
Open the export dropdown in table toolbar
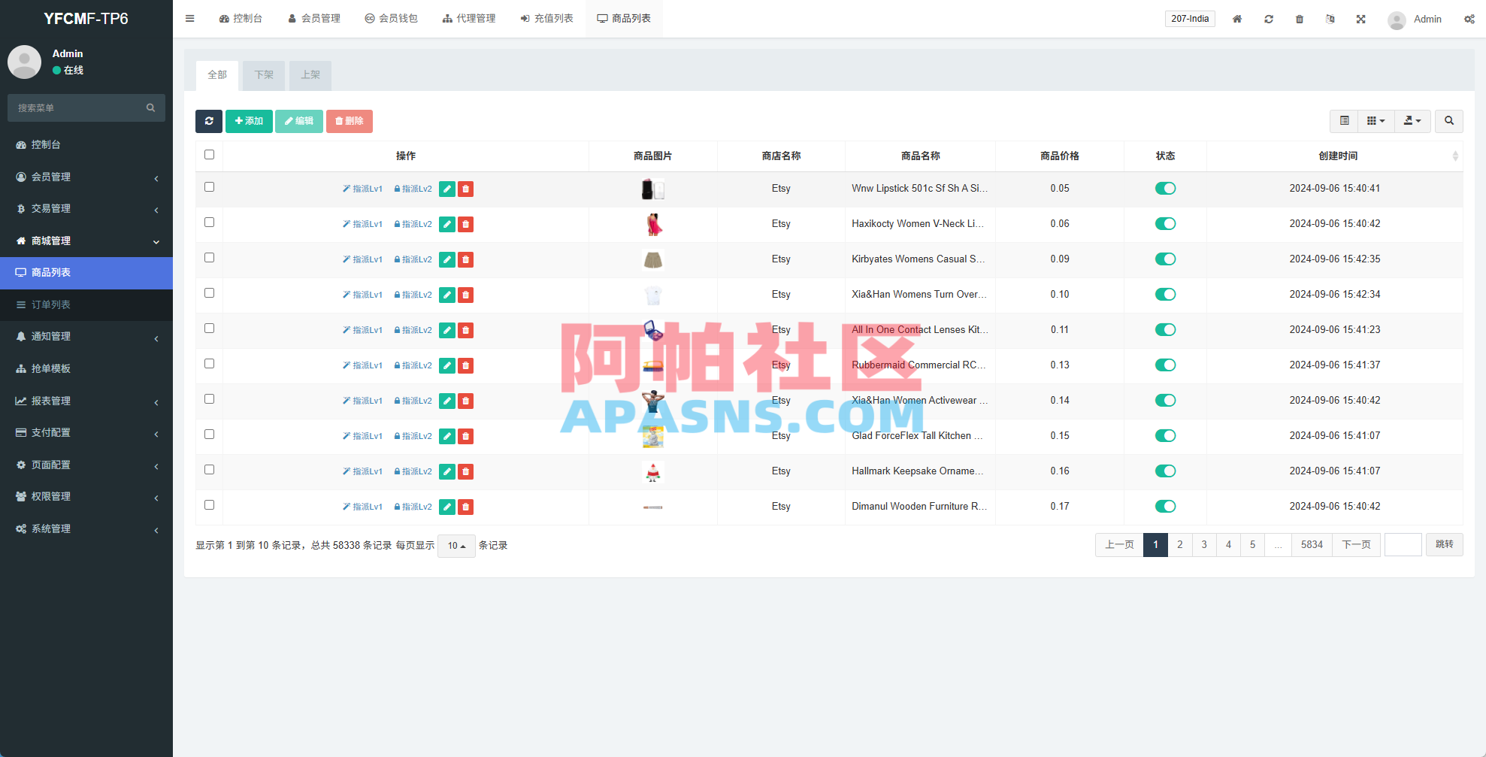(1412, 121)
